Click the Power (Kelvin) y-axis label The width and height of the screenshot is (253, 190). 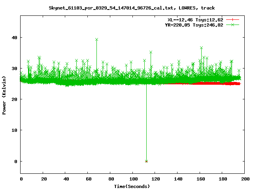[x=4, y=94]
